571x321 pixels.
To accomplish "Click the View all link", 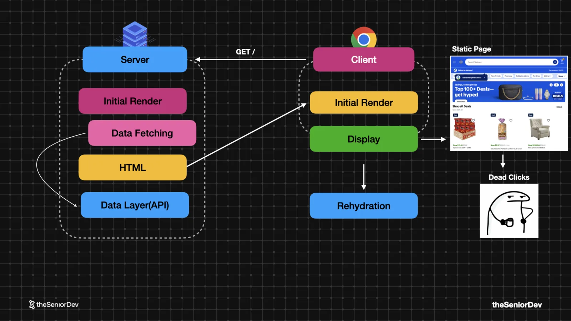I will coord(559,107).
